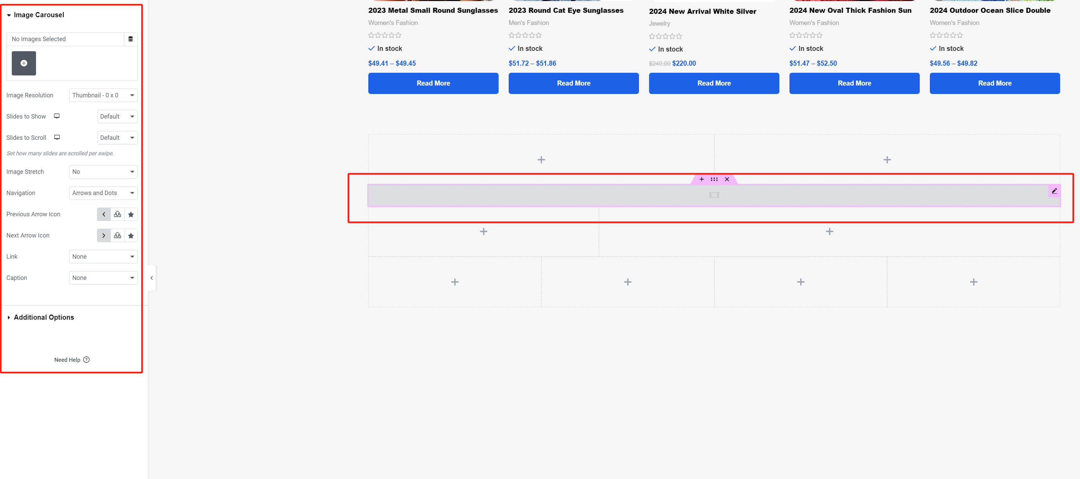Expand the Additional Options section
The width and height of the screenshot is (1080, 479).
pyautogui.click(x=44, y=317)
